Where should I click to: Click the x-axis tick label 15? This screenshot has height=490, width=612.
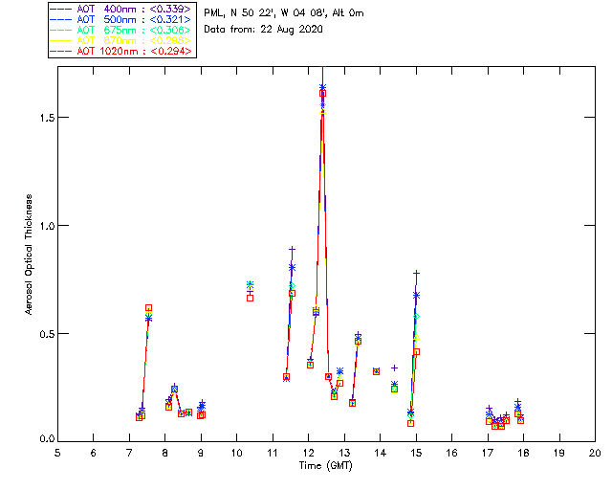[417, 453]
